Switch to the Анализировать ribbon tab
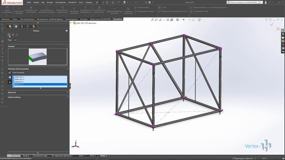The height and width of the screenshot is (160, 285). coord(71,19)
